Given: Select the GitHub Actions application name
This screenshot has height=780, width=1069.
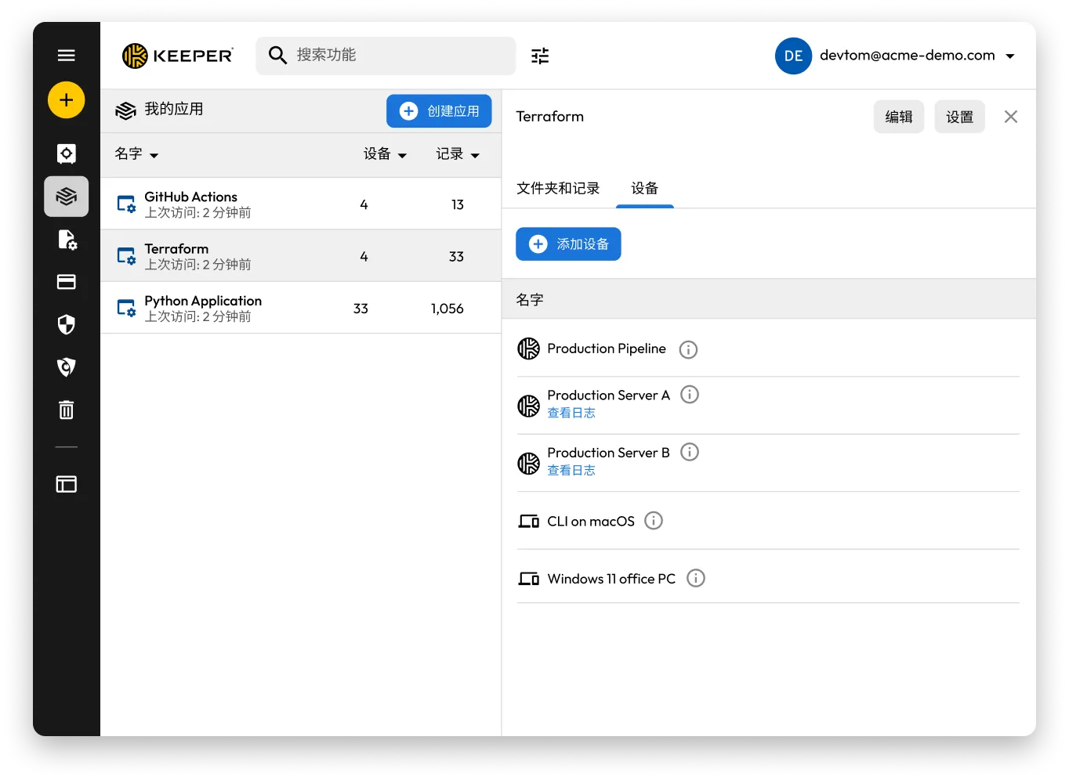Looking at the screenshot, I should (190, 197).
